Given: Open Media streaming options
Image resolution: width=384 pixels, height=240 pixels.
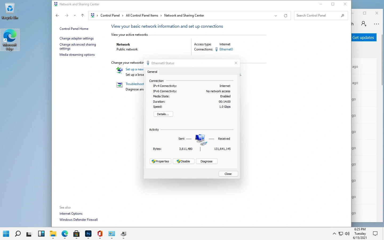Looking at the screenshot, I should [x=77, y=55].
